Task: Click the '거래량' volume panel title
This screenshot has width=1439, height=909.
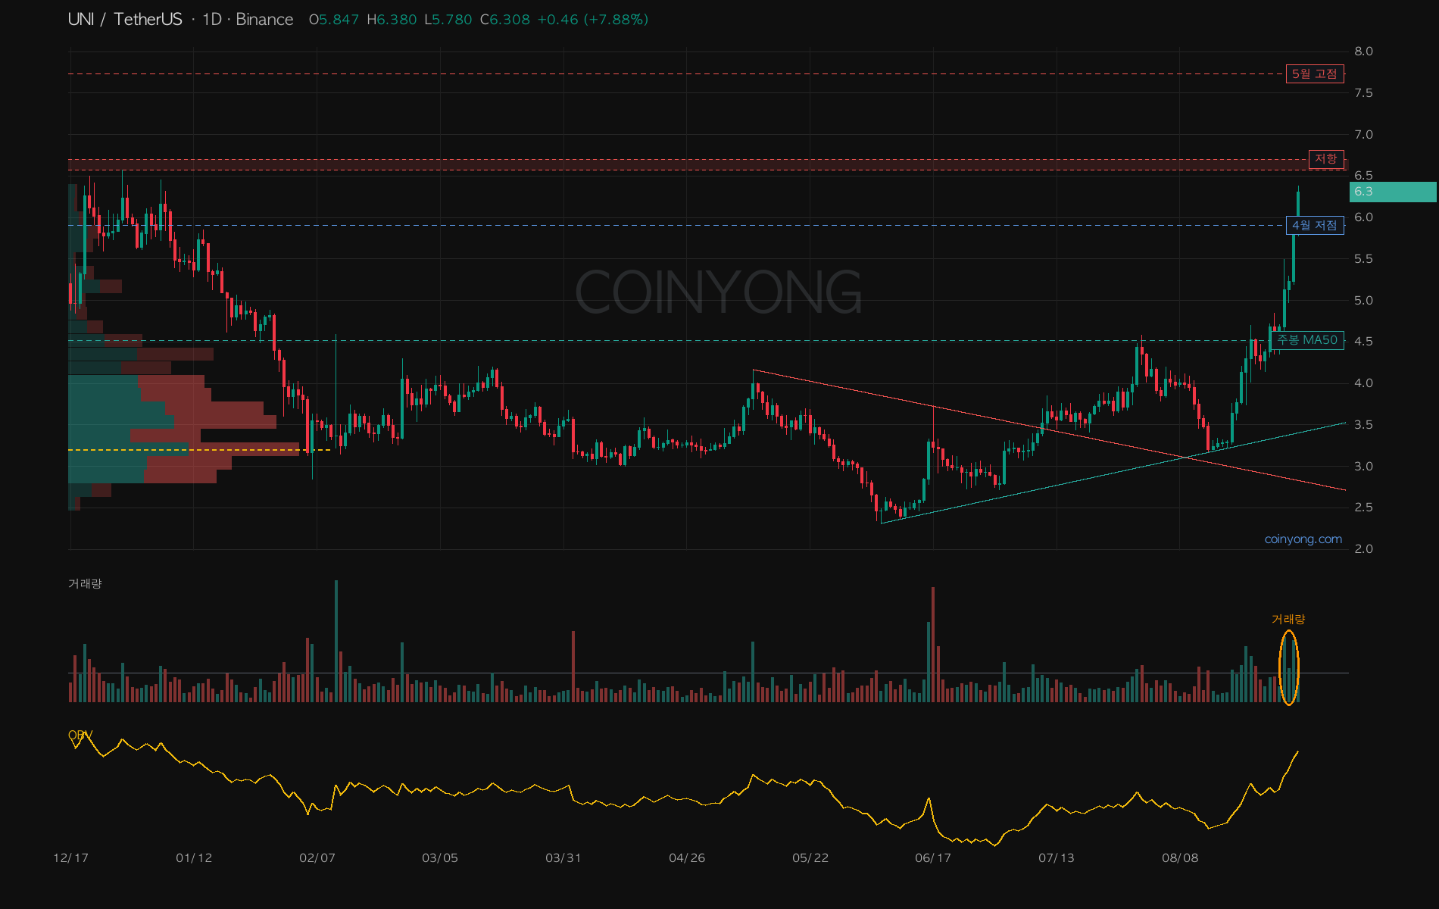Action: (85, 583)
